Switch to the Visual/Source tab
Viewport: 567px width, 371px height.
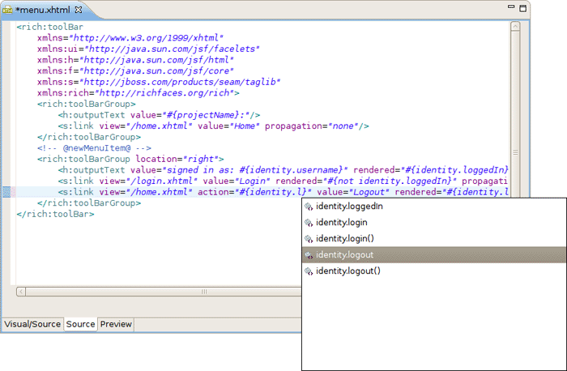pyautogui.click(x=32, y=324)
